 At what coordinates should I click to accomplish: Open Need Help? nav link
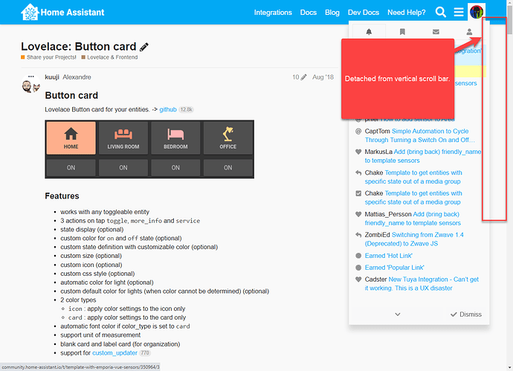pos(407,13)
